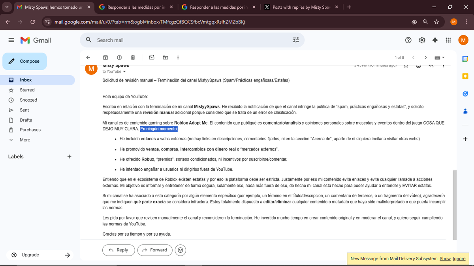Open Gmail settings gear
Screen dimensions: 474x266
pyautogui.click(x=422, y=40)
